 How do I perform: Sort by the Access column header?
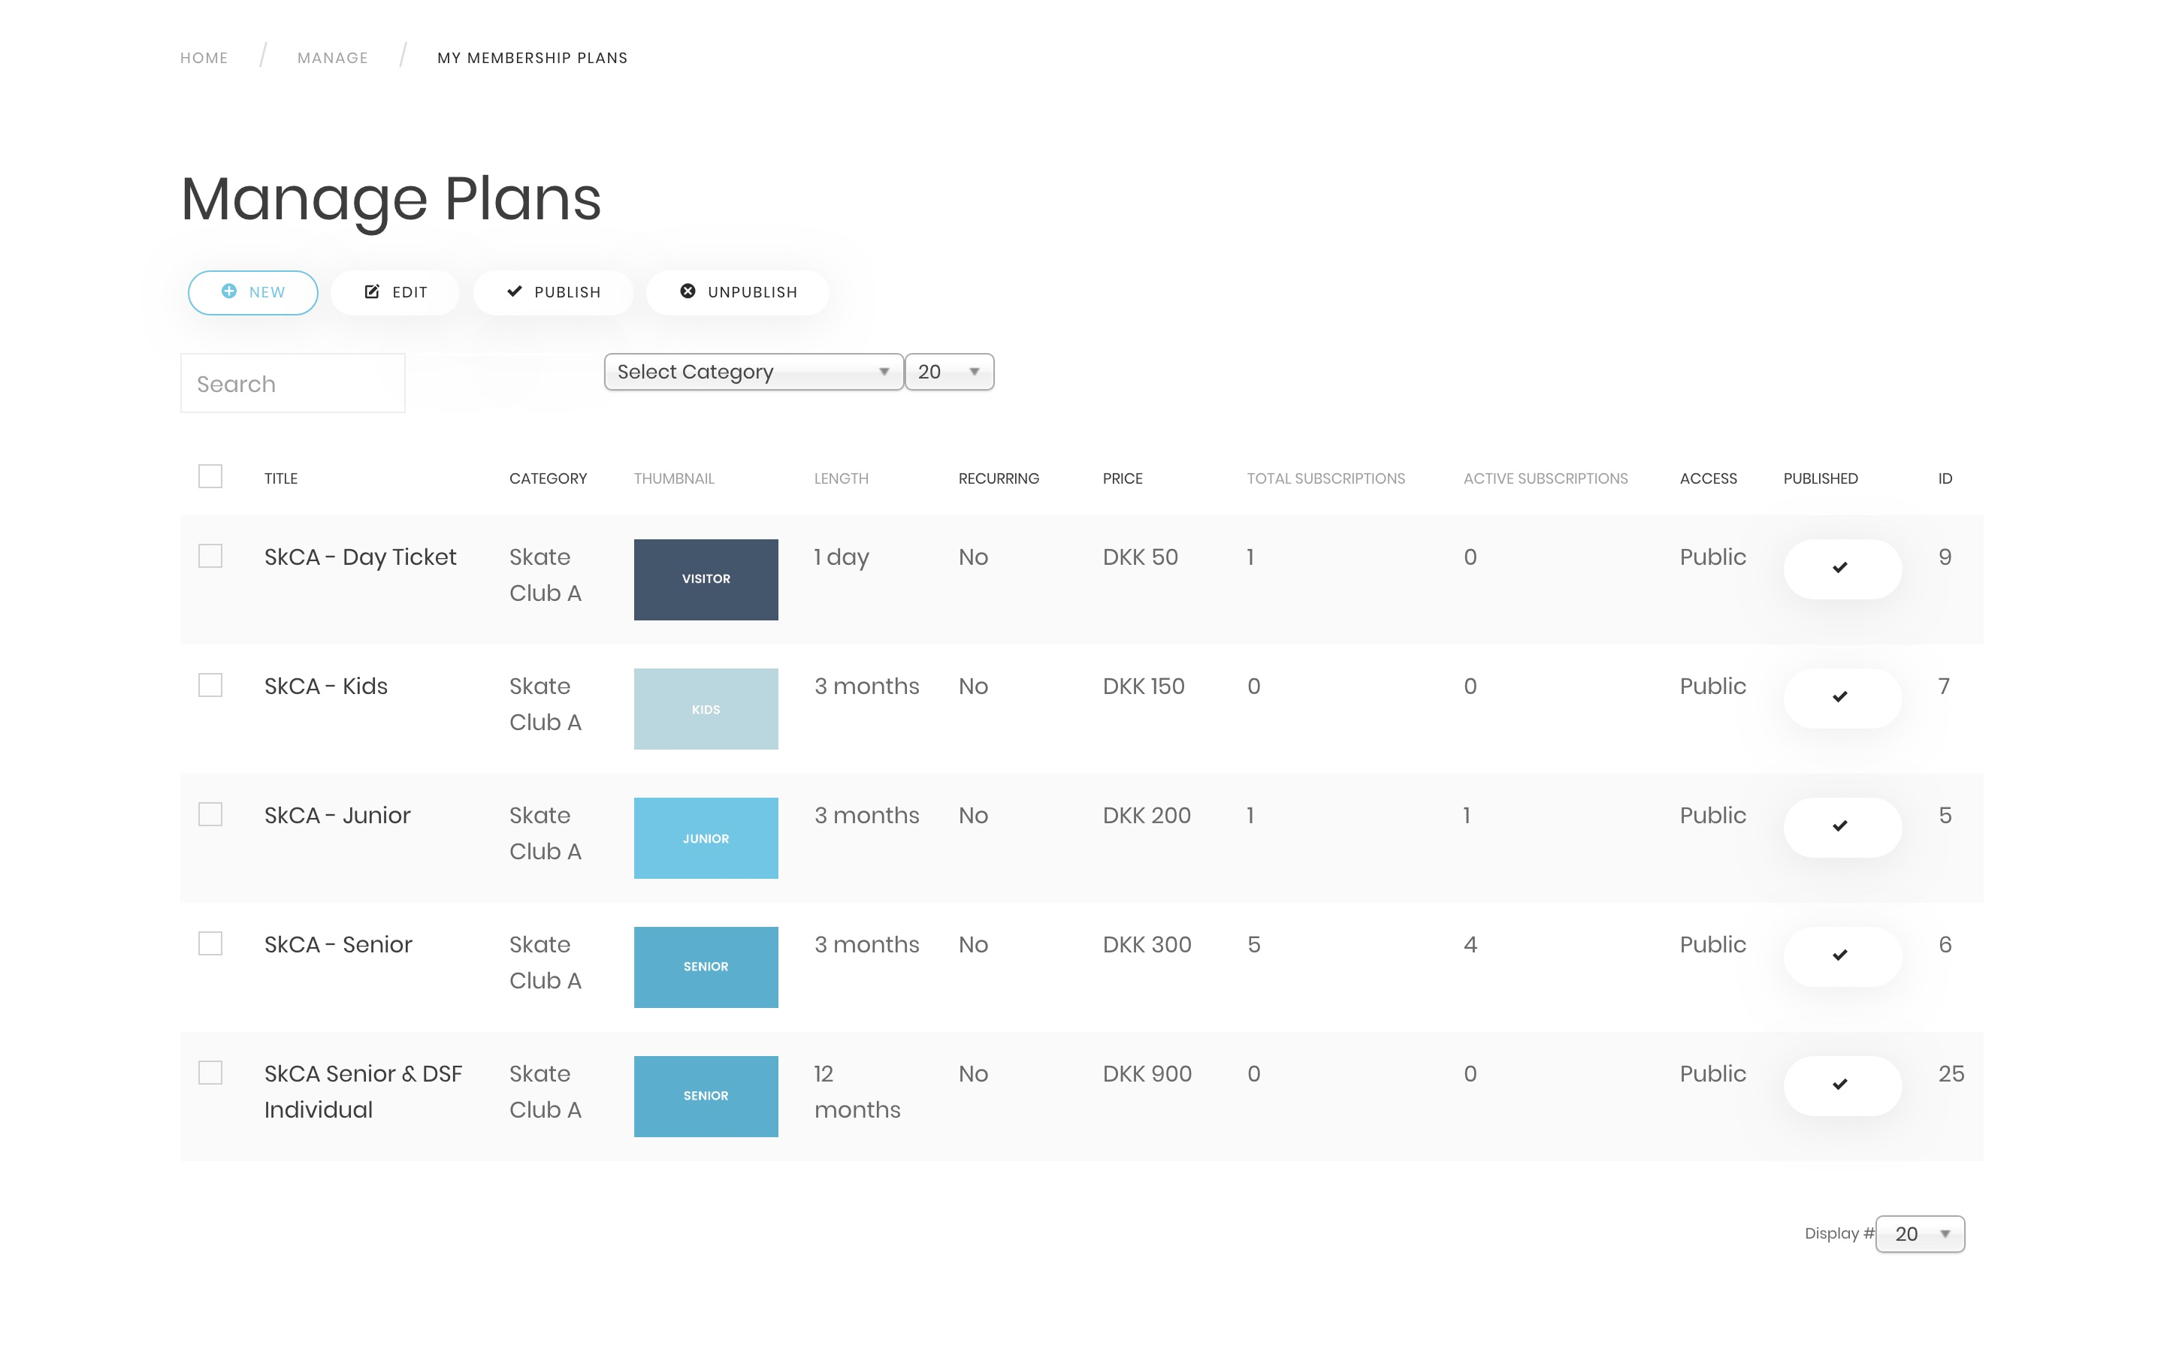tap(1708, 478)
